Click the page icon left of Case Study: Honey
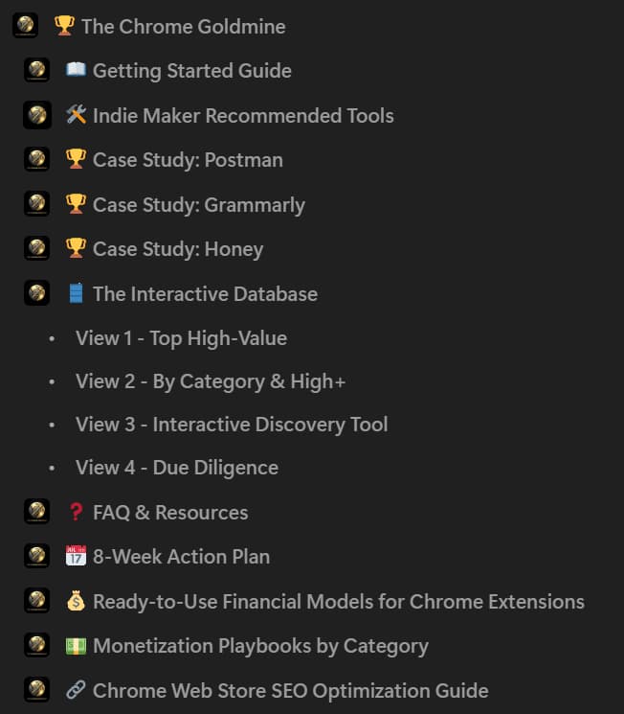The image size is (624, 714). 37,248
